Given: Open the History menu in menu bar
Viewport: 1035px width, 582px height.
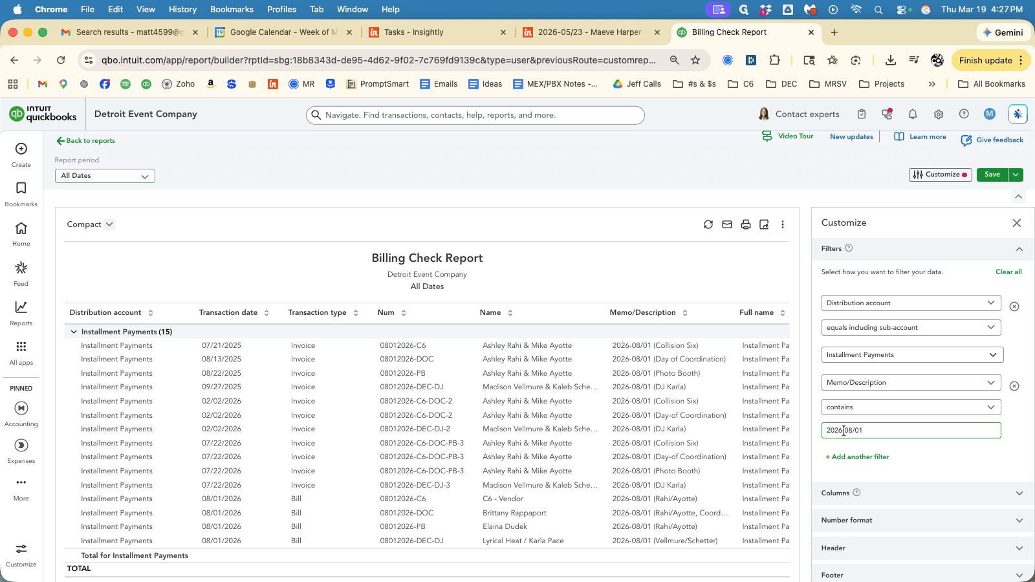Looking at the screenshot, I should pyautogui.click(x=182, y=9).
